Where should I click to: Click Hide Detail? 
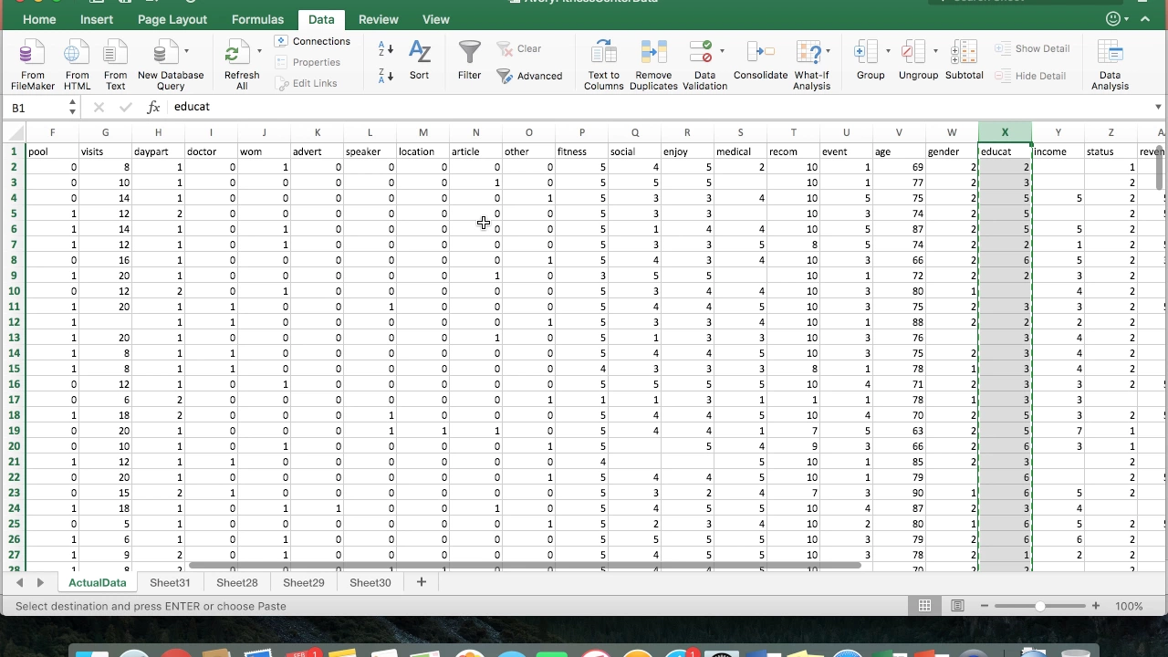pos(1030,76)
